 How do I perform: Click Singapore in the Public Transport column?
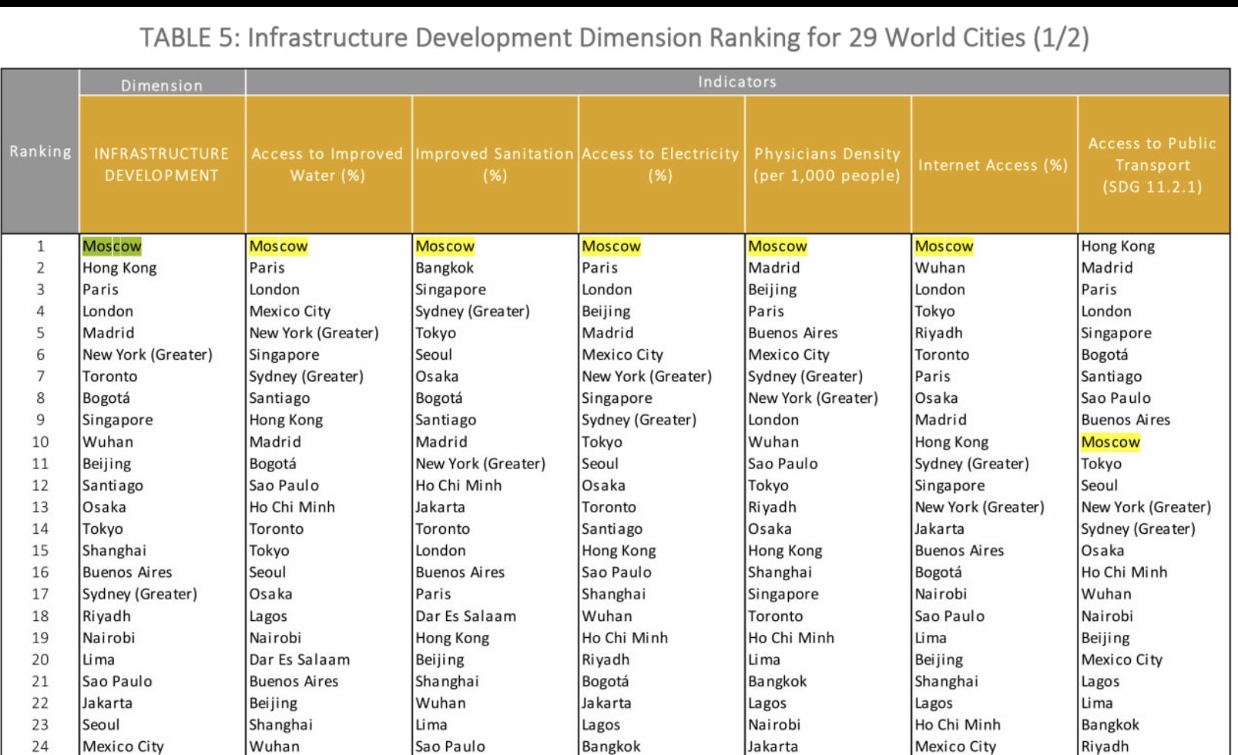click(x=1116, y=333)
